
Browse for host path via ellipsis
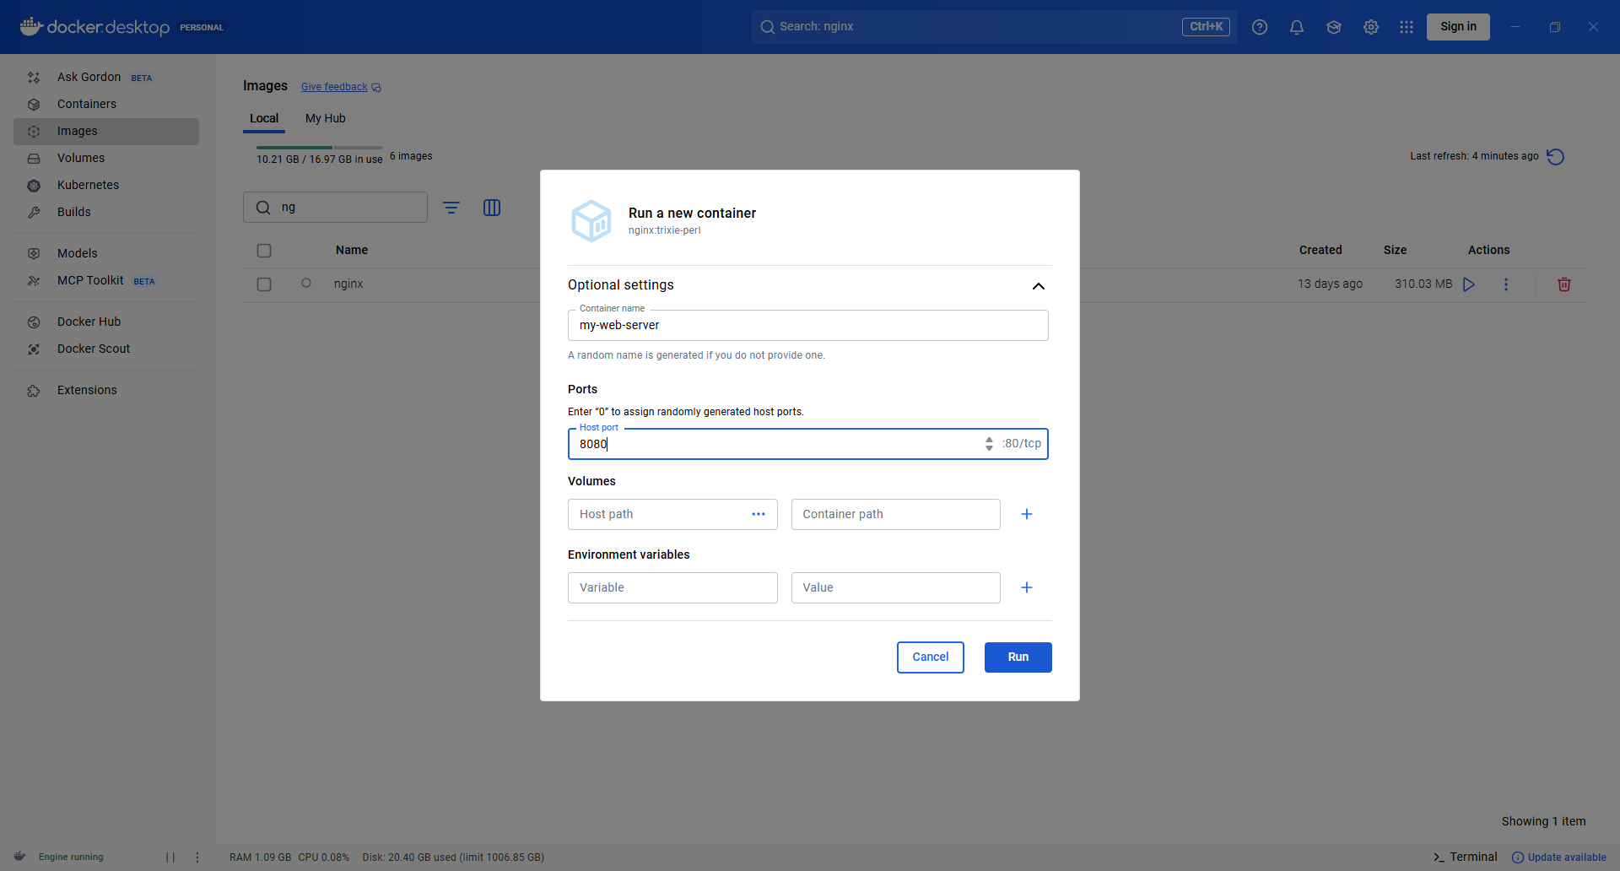click(759, 514)
